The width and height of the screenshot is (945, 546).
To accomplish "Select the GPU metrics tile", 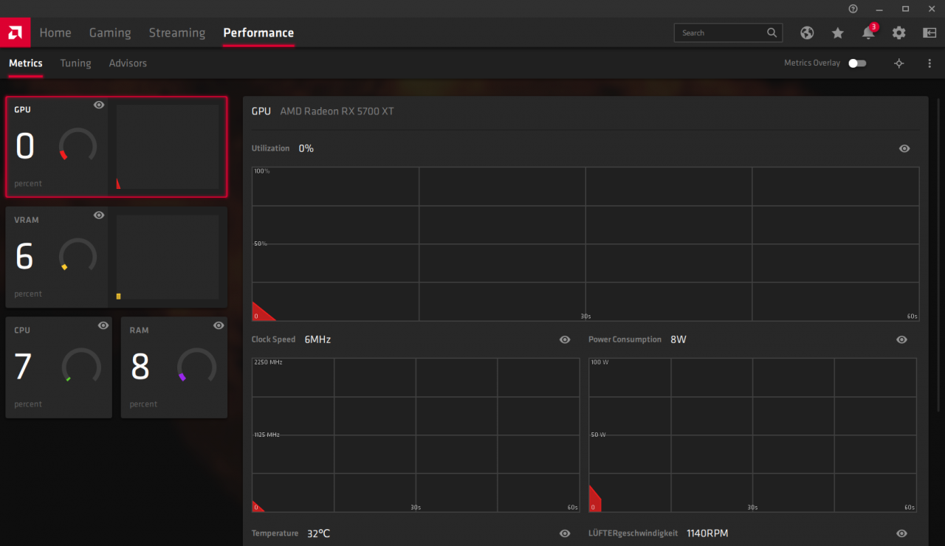I will click(117, 147).
